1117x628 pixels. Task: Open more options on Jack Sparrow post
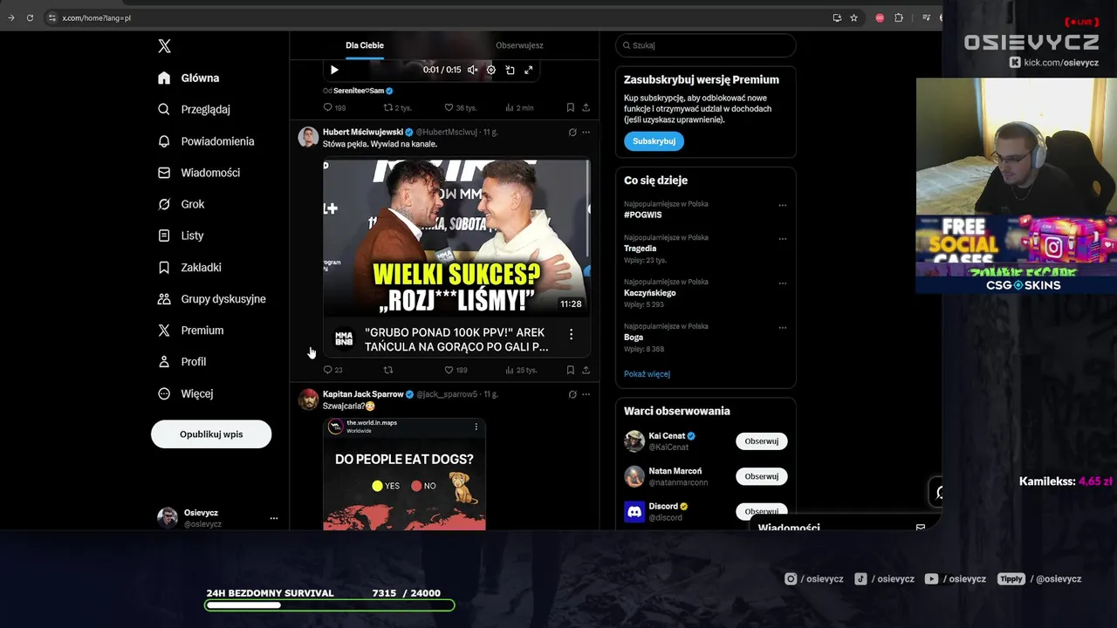[586, 394]
